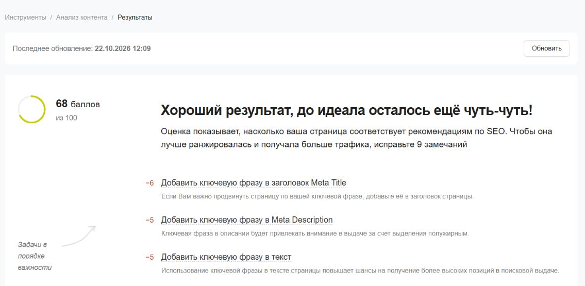Image resolution: width=585 pixels, height=286 pixels.
Task: Select the last update date 22.10.2026 12:09
Action: point(123,48)
